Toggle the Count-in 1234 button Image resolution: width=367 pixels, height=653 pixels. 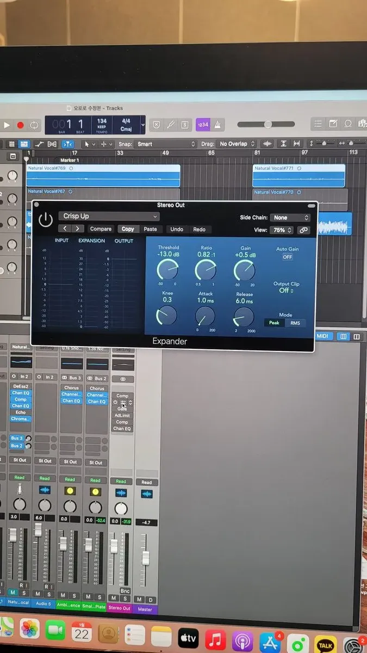[x=203, y=125]
